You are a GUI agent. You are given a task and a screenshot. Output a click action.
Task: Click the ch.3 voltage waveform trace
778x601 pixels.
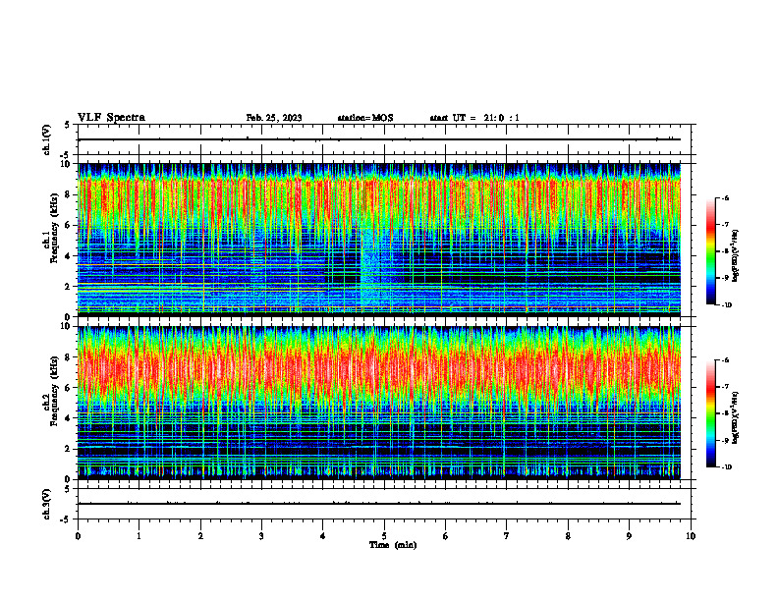(379, 504)
